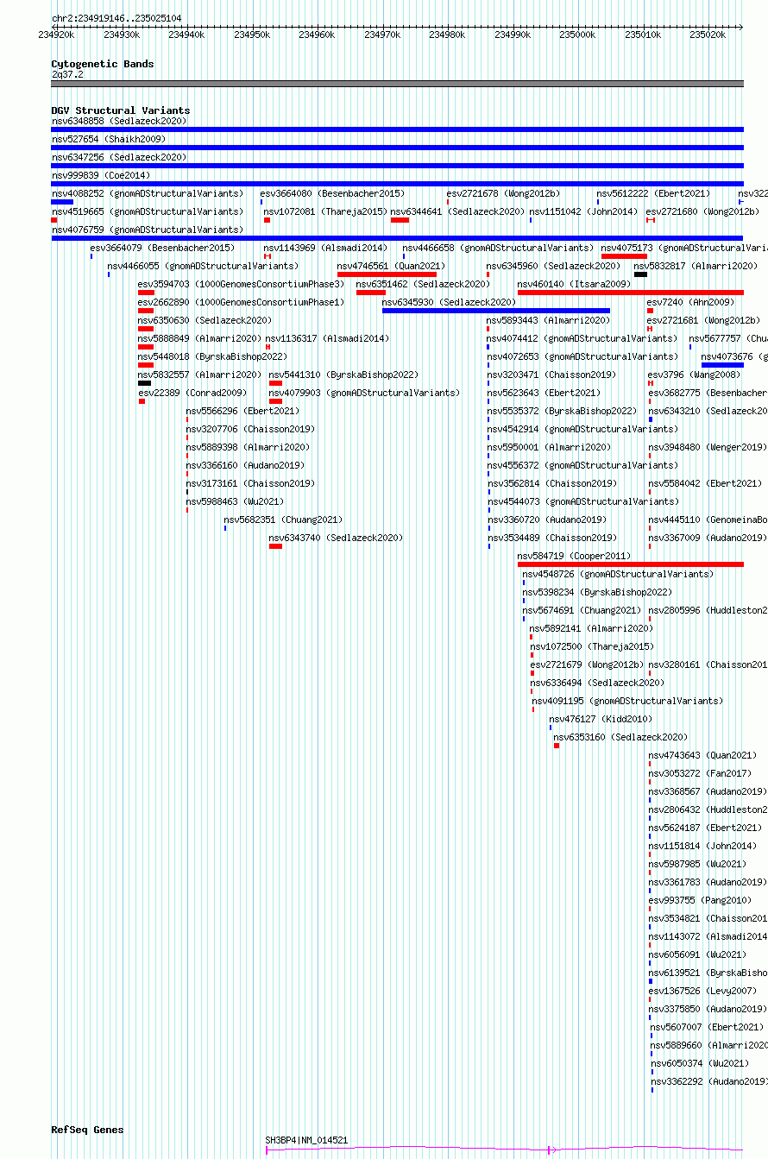Click the RefSeq Genes track title

[x=87, y=1130]
